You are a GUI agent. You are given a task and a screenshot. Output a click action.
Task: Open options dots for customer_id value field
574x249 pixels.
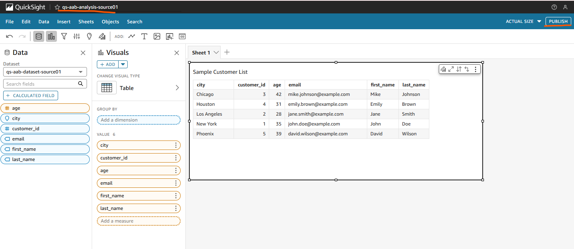[176, 158]
